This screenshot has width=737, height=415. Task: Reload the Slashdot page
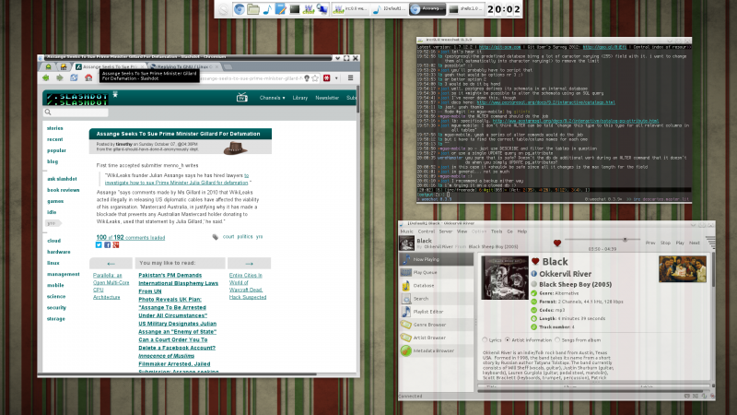pos(74,78)
